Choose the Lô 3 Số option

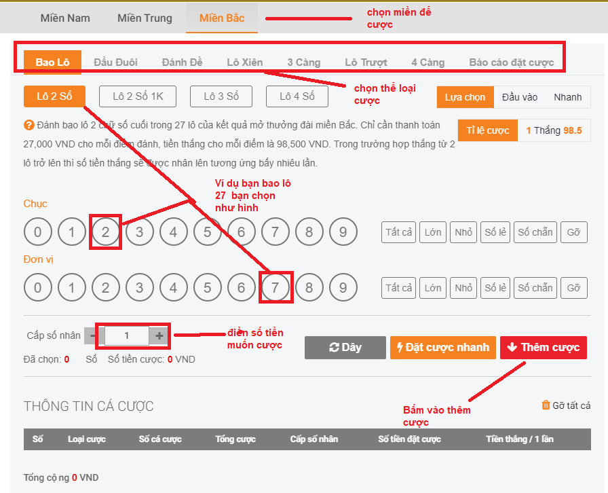(x=221, y=96)
